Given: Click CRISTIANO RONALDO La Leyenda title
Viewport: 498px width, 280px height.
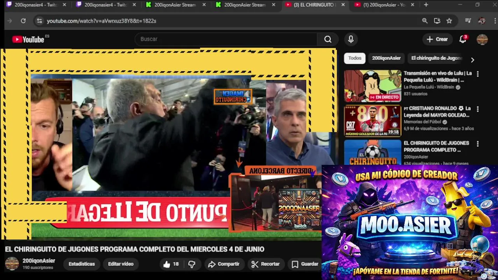Looking at the screenshot, I should [x=437, y=112].
